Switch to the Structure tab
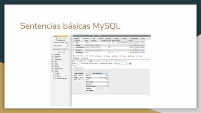201x113 pixels. click(x=85, y=38)
